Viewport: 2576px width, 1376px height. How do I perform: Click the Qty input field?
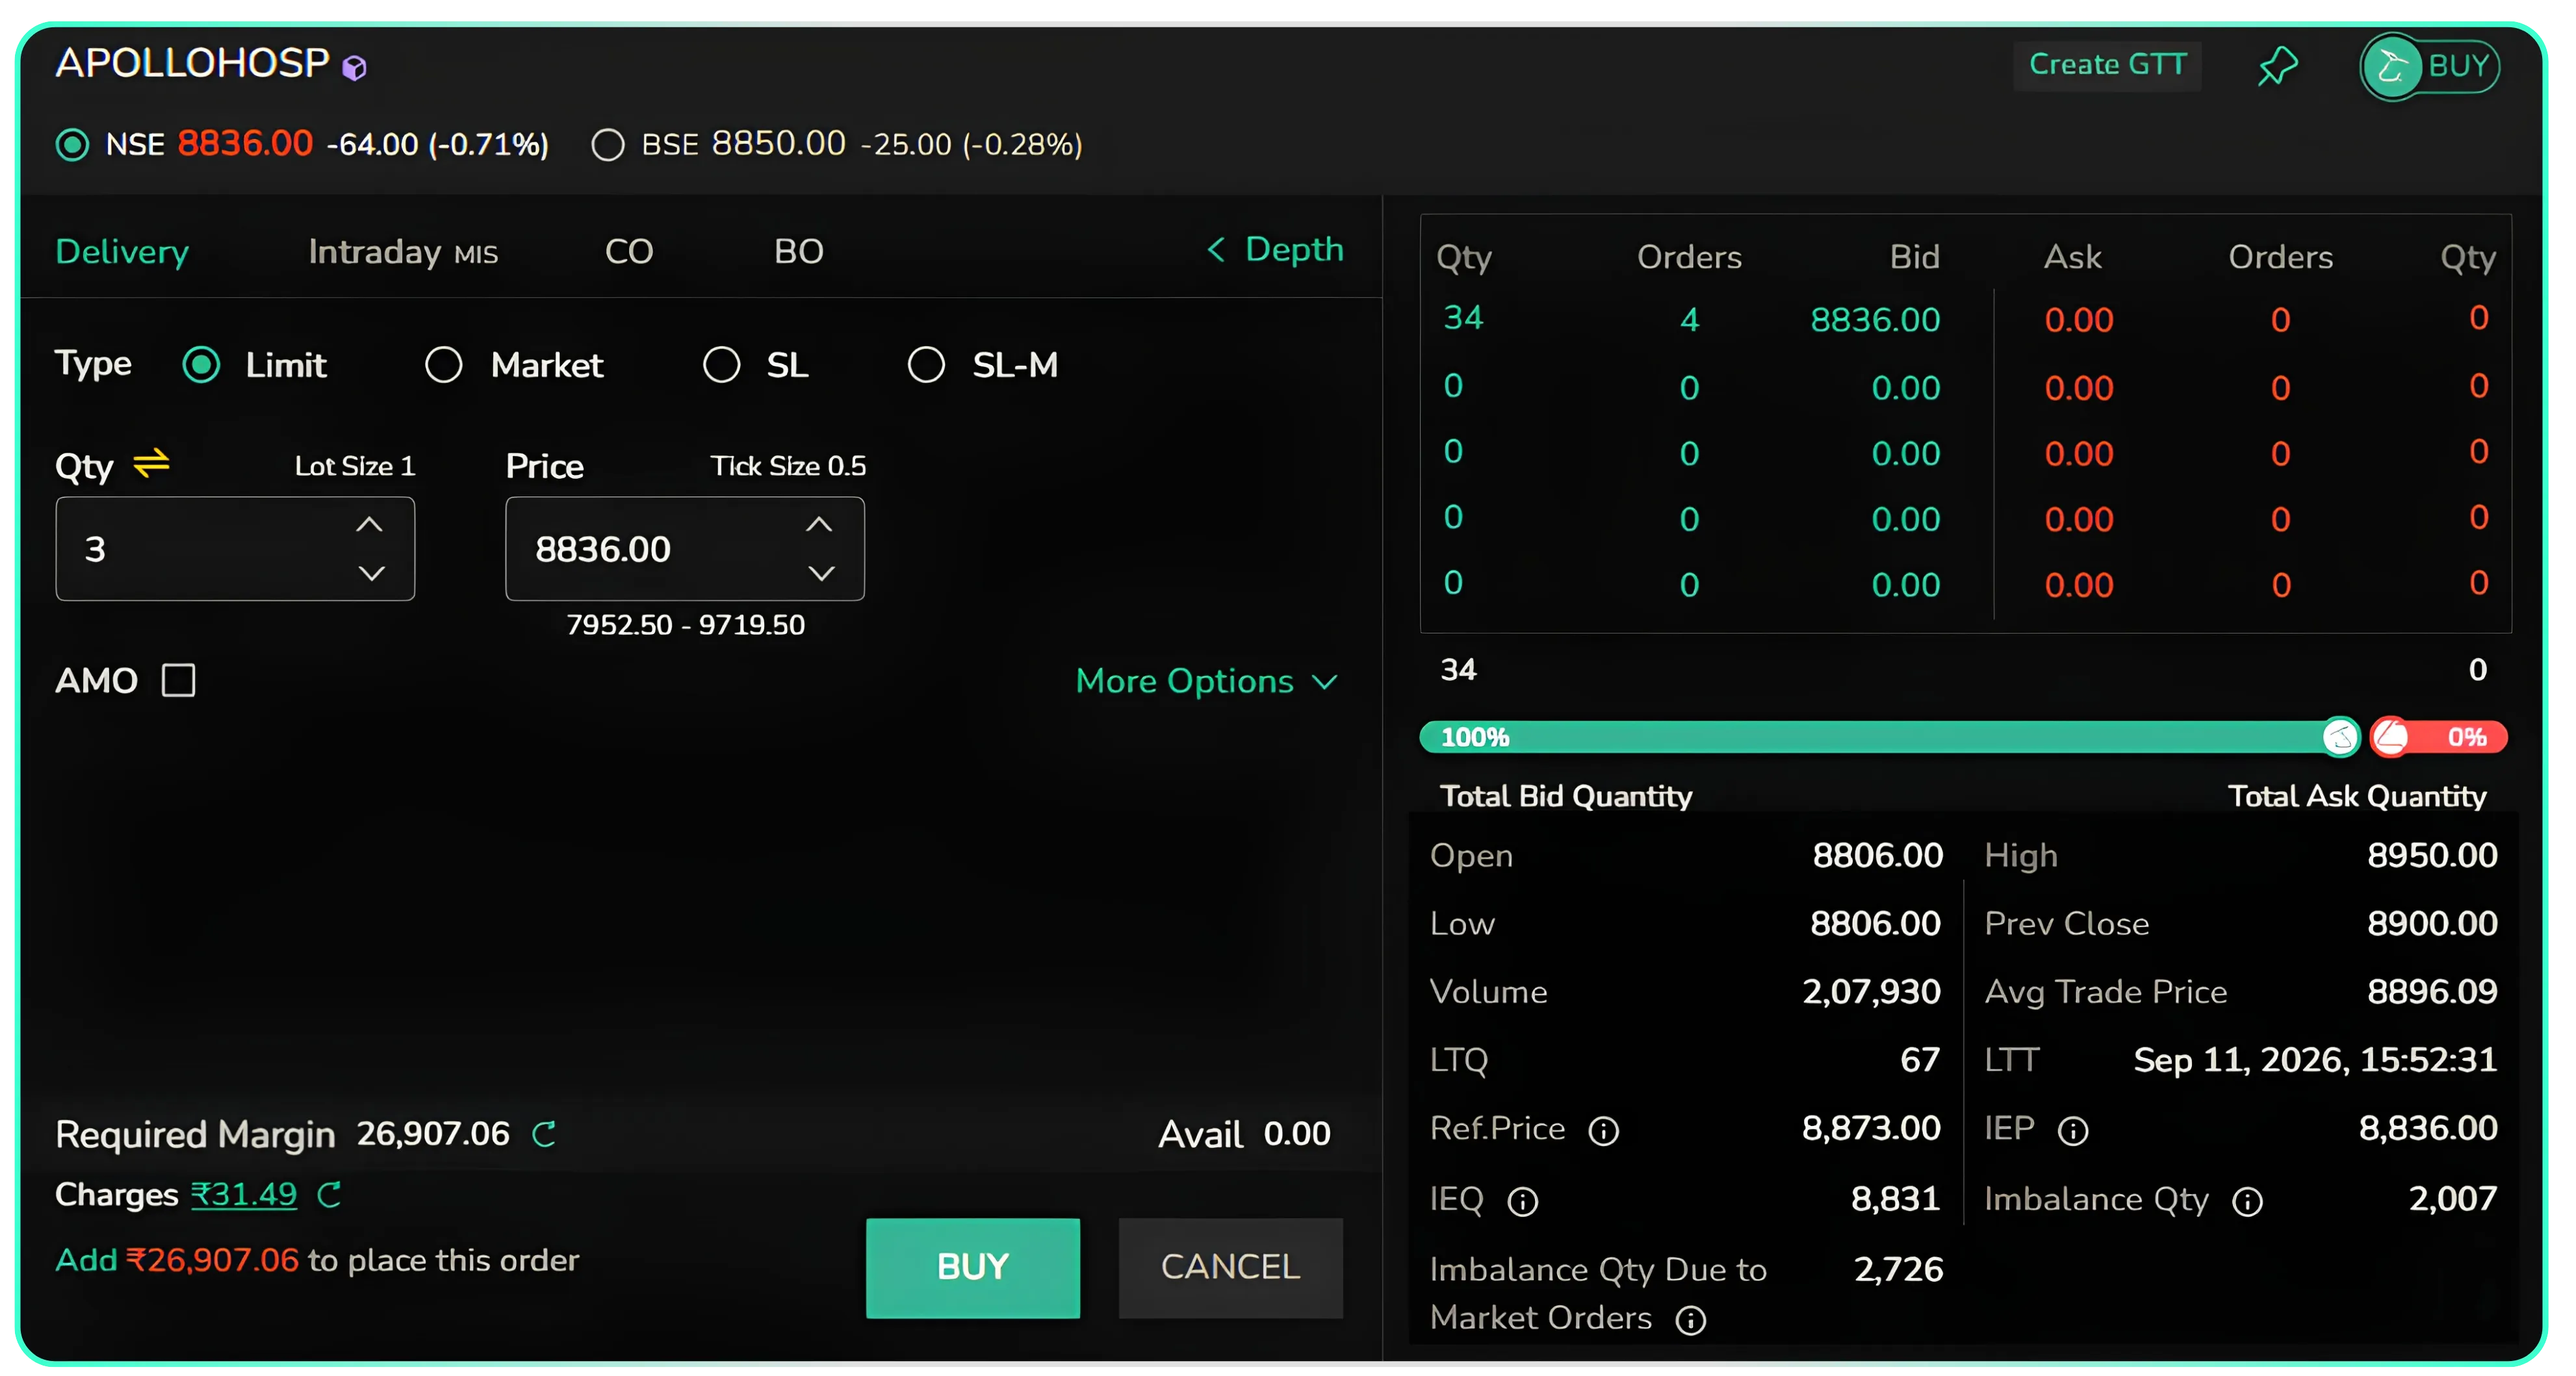[x=235, y=549]
